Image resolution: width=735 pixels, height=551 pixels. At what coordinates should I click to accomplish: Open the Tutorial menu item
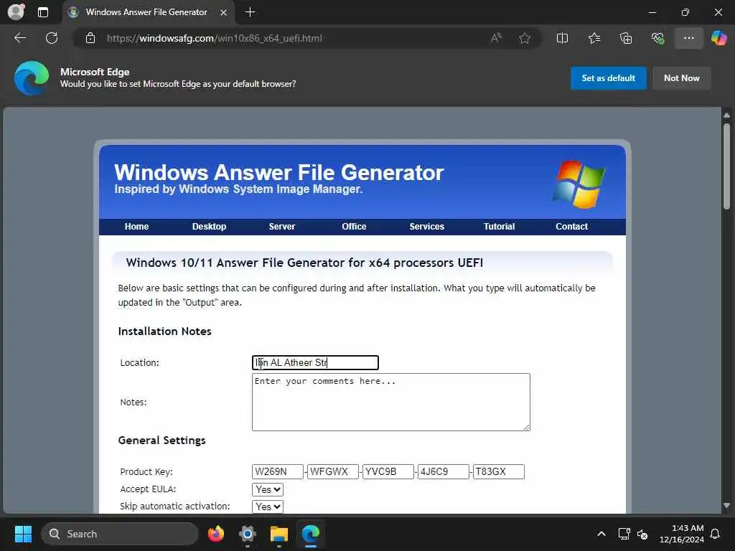click(x=500, y=226)
